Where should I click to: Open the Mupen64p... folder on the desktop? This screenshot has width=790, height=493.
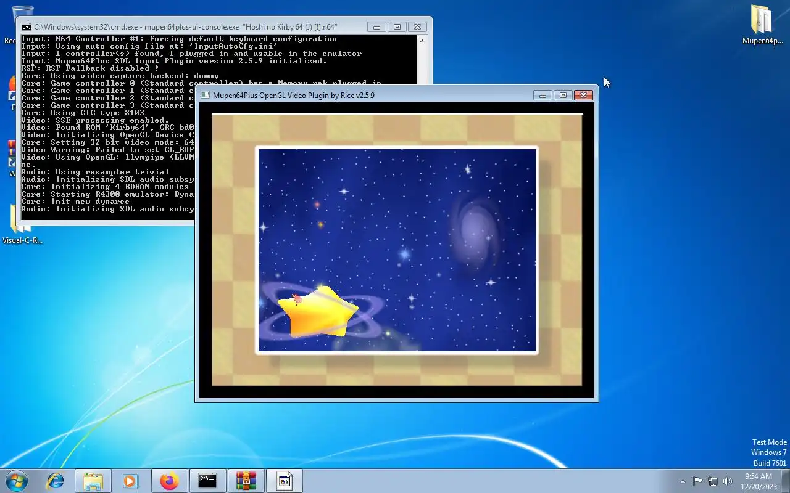point(763,25)
